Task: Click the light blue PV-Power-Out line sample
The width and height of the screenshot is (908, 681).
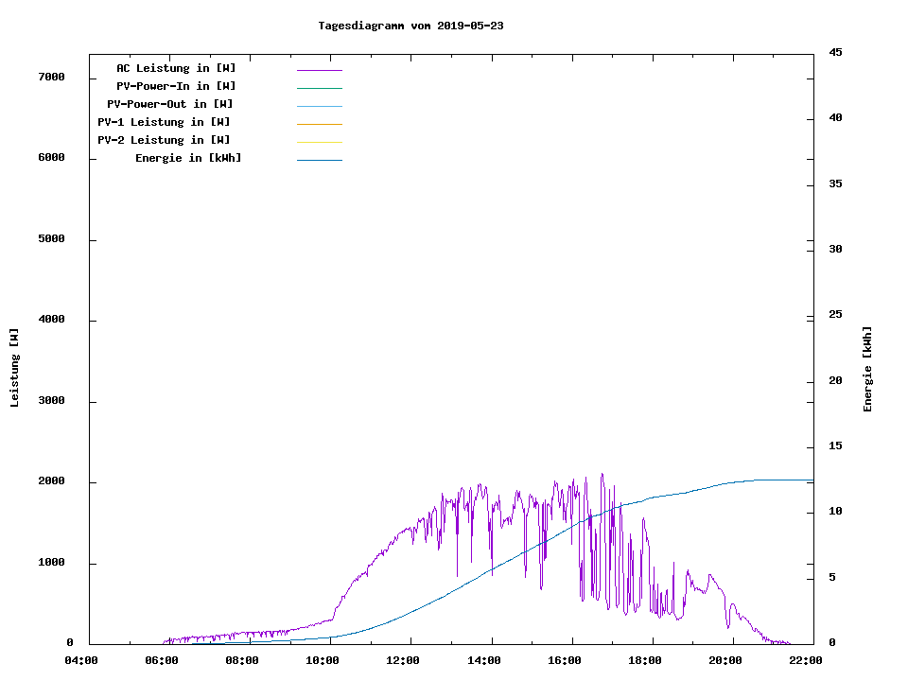Action: coord(319,106)
